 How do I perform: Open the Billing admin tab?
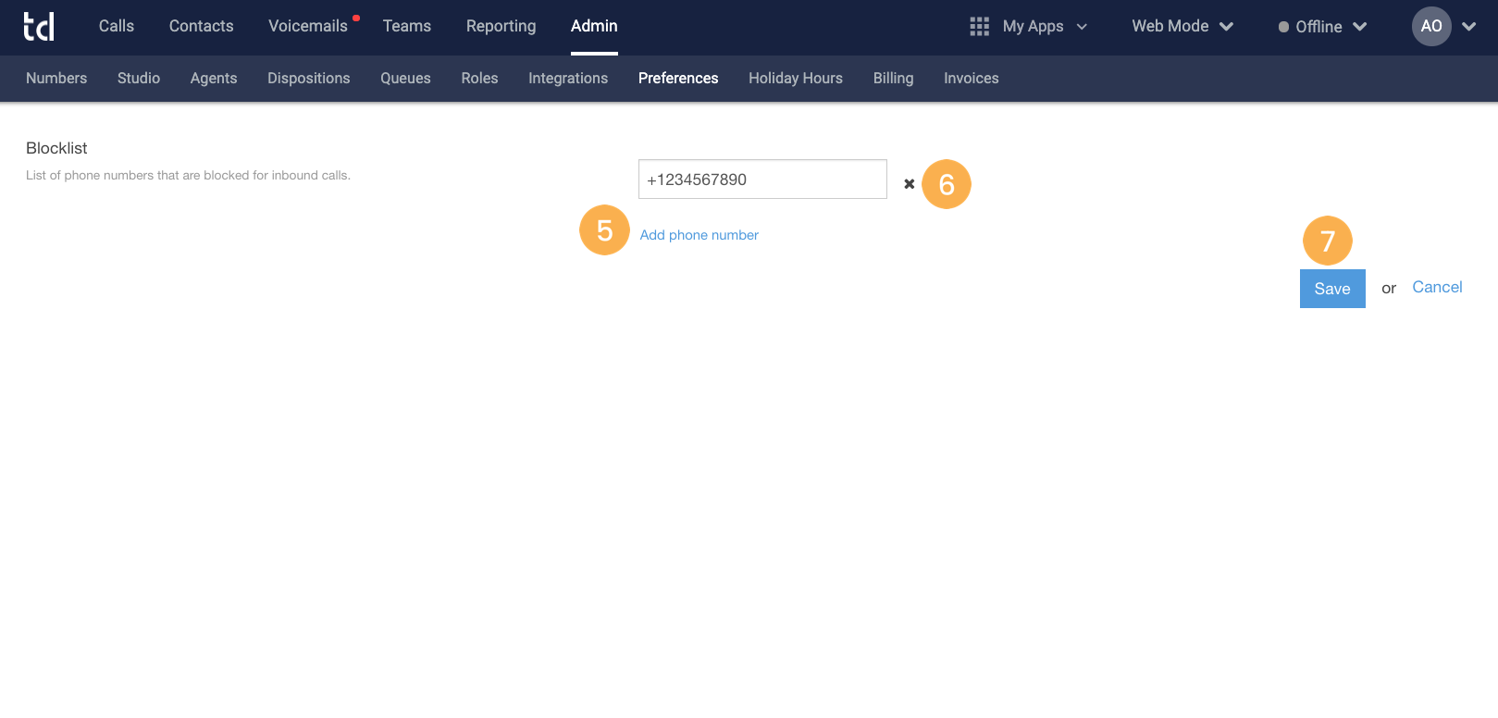click(893, 79)
